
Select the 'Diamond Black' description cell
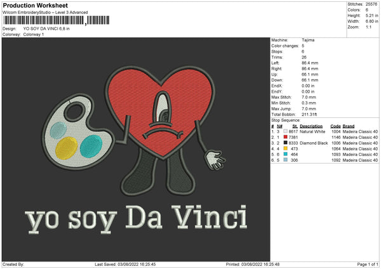tap(314, 143)
